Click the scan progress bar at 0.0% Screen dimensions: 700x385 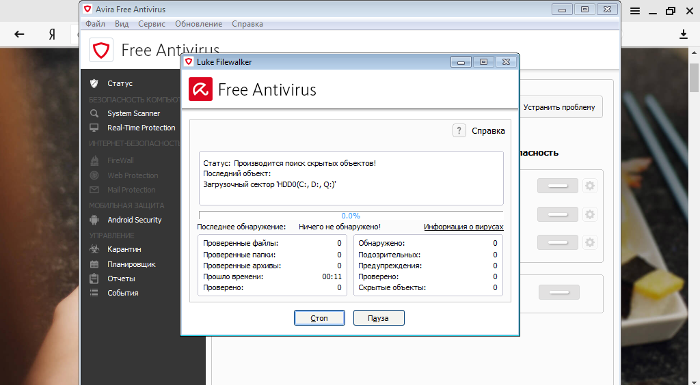[x=351, y=215]
